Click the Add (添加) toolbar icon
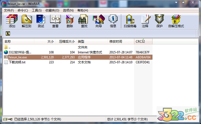This screenshot has width=201, height=124. pyautogui.click(x=12, y=19)
